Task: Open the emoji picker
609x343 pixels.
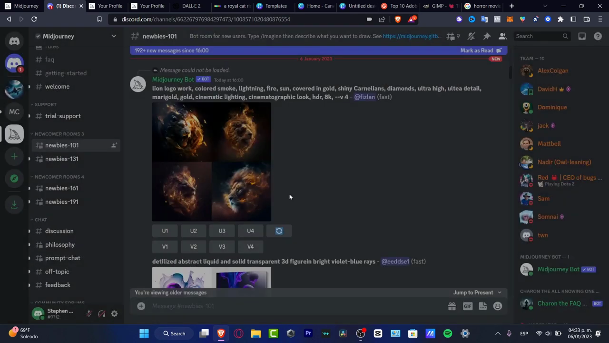Action: click(x=498, y=306)
